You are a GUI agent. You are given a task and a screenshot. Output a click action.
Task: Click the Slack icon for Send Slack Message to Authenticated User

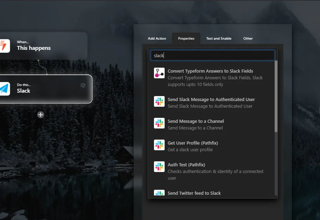pos(159,101)
